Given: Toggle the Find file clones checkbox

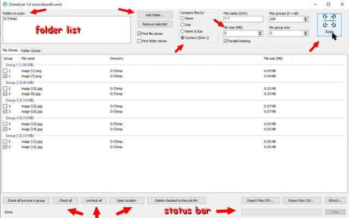Looking at the screenshot, I should [x=140, y=34].
